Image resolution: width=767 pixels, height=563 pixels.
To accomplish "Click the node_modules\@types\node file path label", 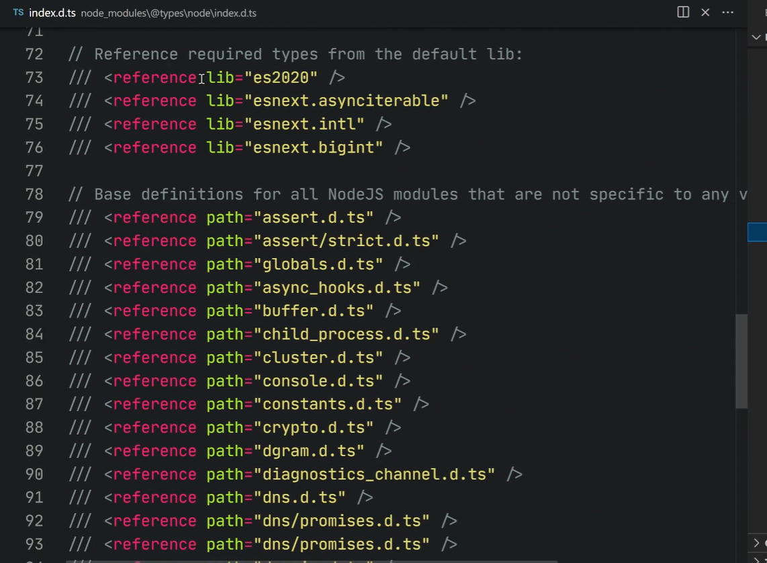I will point(169,13).
